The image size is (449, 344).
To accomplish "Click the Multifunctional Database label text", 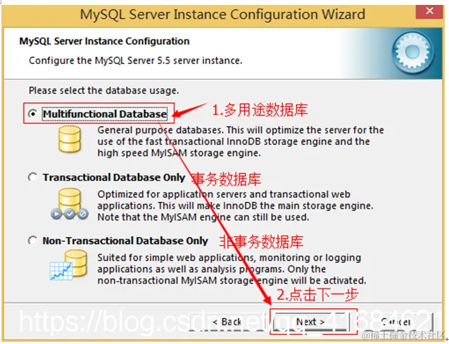I will 105,114.
